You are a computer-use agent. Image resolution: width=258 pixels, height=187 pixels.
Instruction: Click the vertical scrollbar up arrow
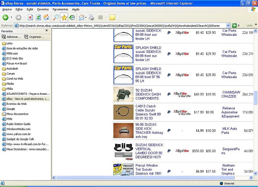coord(255,31)
